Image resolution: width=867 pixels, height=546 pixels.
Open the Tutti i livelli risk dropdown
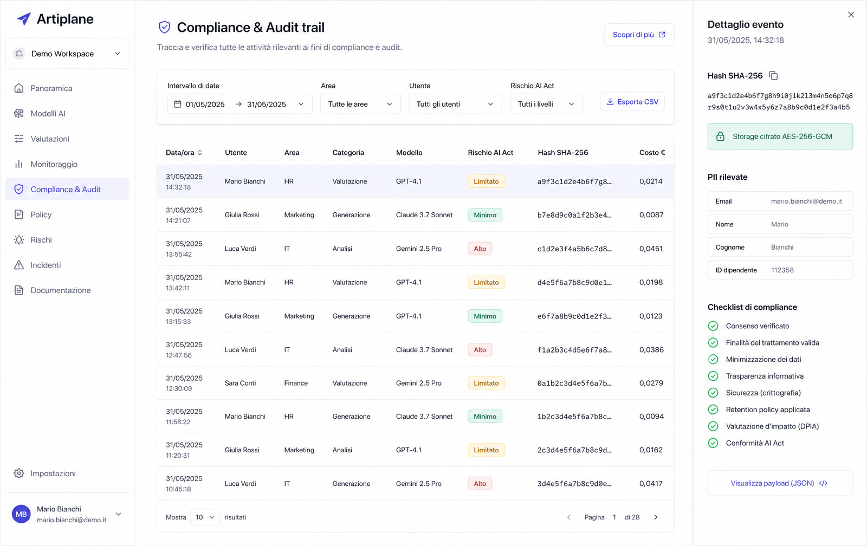pyautogui.click(x=546, y=104)
